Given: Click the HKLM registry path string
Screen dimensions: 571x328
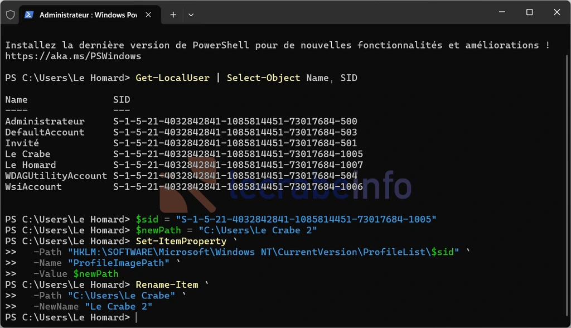Looking at the screenshot, I should point(263,252).
